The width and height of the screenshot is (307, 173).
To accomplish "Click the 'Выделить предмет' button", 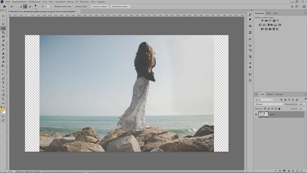I will click(x=100, y=6).
